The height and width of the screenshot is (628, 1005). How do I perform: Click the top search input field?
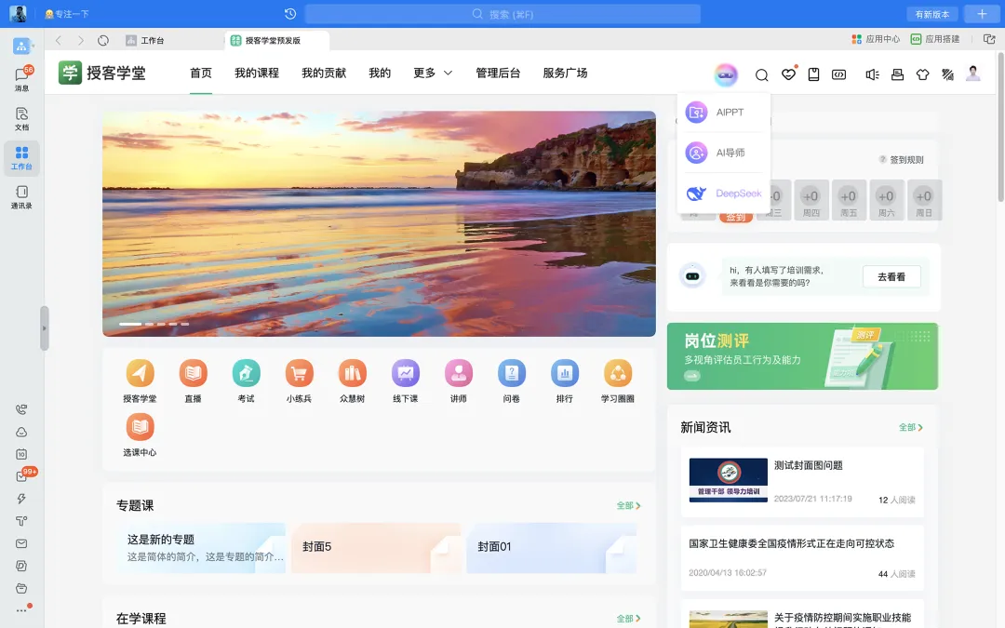pyautogui.click(x=502, y=14)
